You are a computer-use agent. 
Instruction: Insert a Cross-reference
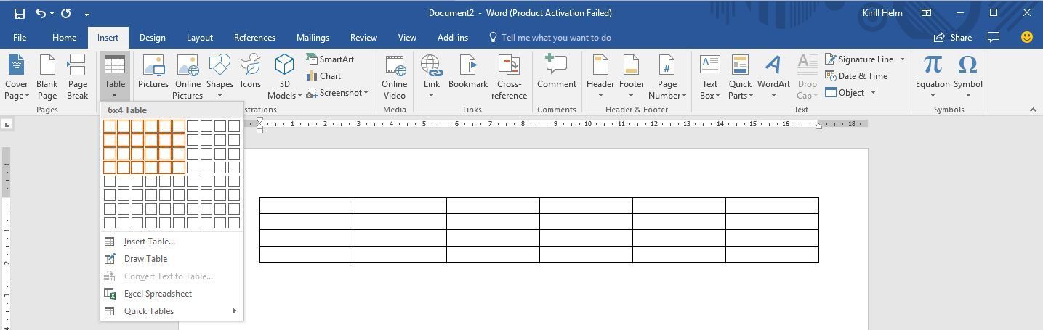pyautogui.click(x=509, y=77)
